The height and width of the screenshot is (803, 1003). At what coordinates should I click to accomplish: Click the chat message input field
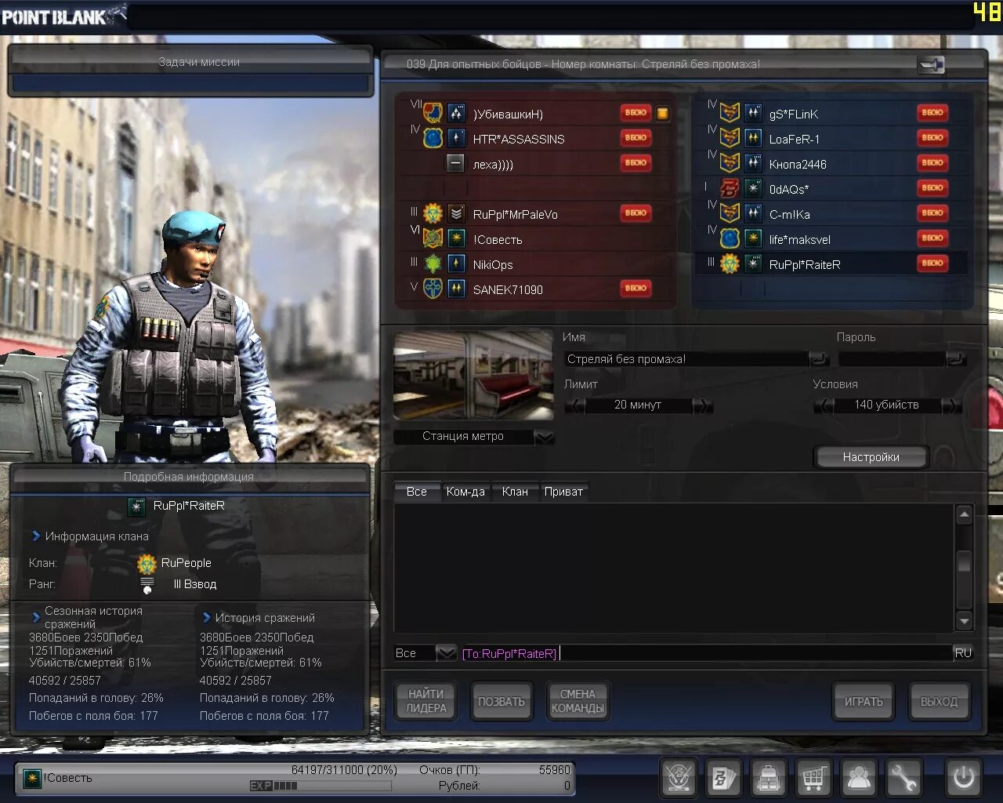[x=705, y=652]
